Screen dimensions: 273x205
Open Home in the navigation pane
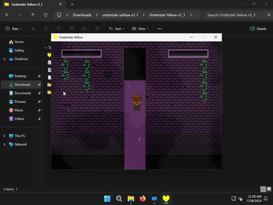[19, 42]
